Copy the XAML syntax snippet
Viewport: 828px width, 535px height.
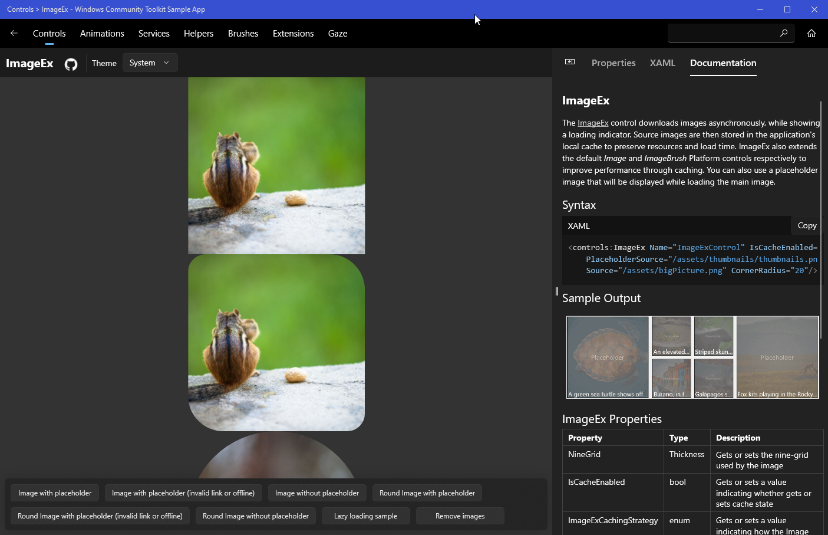pyautogui.click(x=807, y=225)
